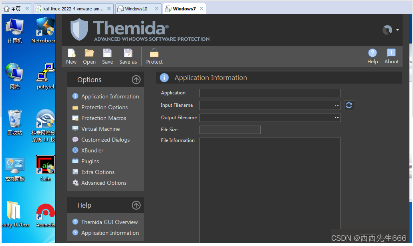Click the New project toolbar icon

pos(71,53)
